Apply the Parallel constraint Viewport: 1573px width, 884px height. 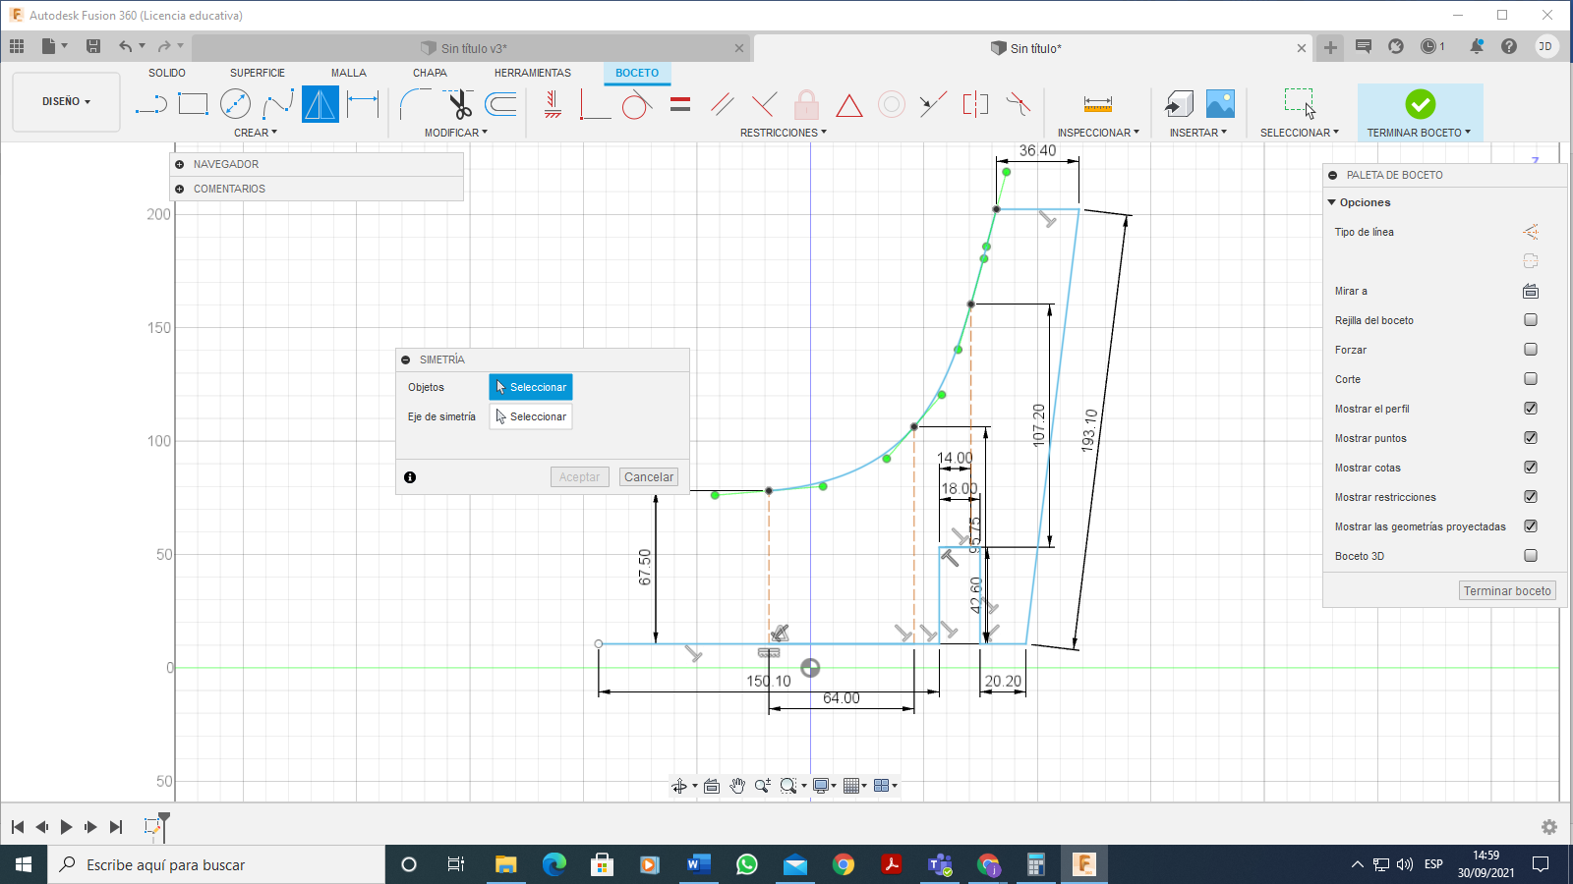[x=723, y=104]
